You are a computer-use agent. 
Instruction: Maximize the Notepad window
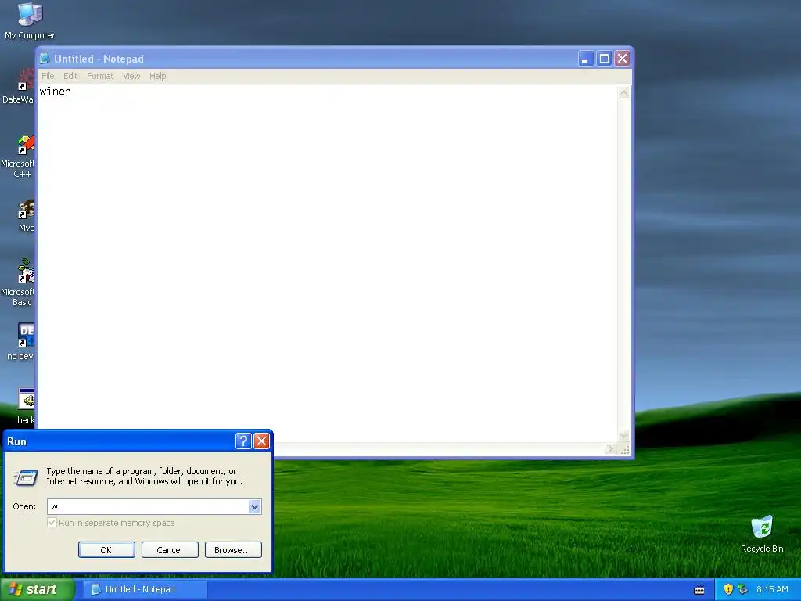[604, 58]
